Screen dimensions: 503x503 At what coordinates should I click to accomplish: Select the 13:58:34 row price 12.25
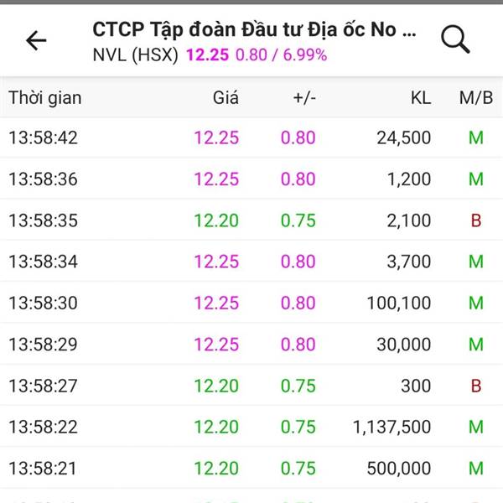click(216, 262)
